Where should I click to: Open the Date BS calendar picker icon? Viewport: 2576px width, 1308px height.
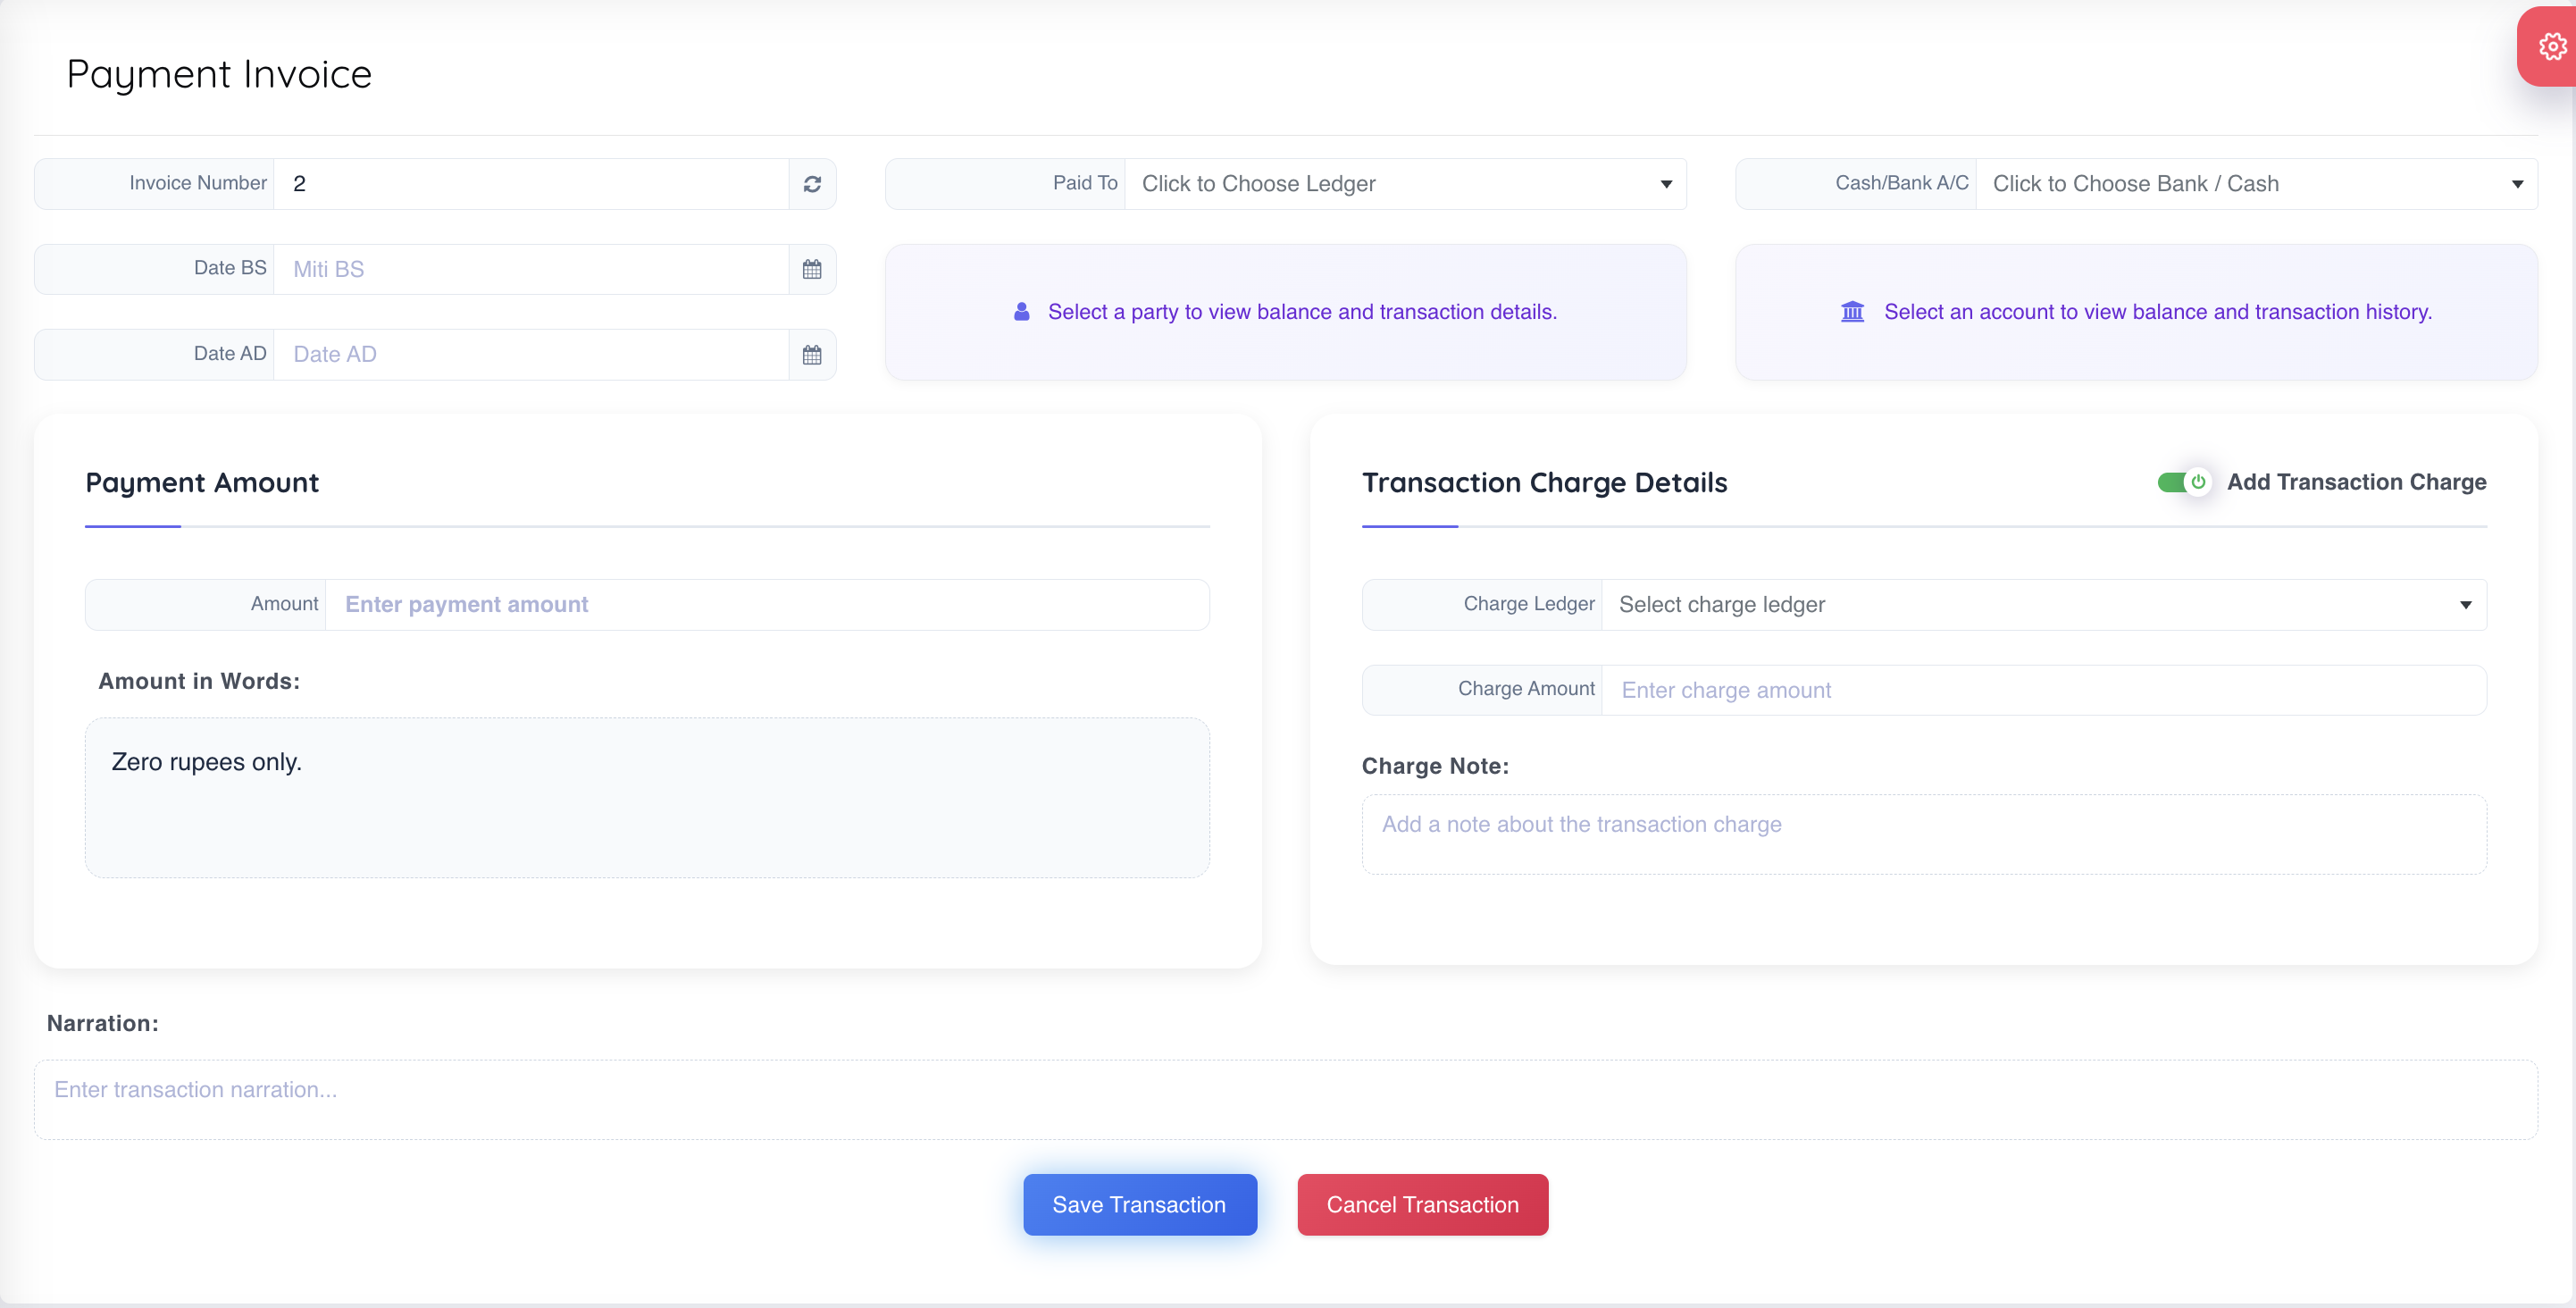(812, 269)
